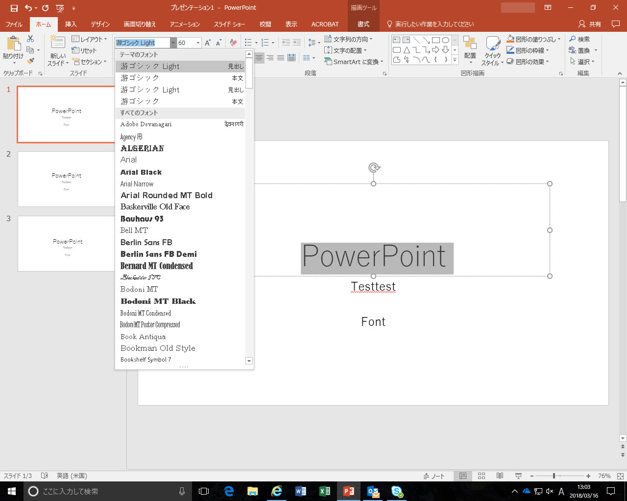The image size is (627, 501).
Task: Click Clear All Formatting eraser icon
Action: click(x=234, y=43)
